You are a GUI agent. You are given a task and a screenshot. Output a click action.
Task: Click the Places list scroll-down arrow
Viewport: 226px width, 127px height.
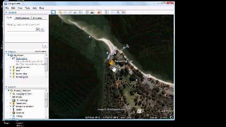coord(46,77)
